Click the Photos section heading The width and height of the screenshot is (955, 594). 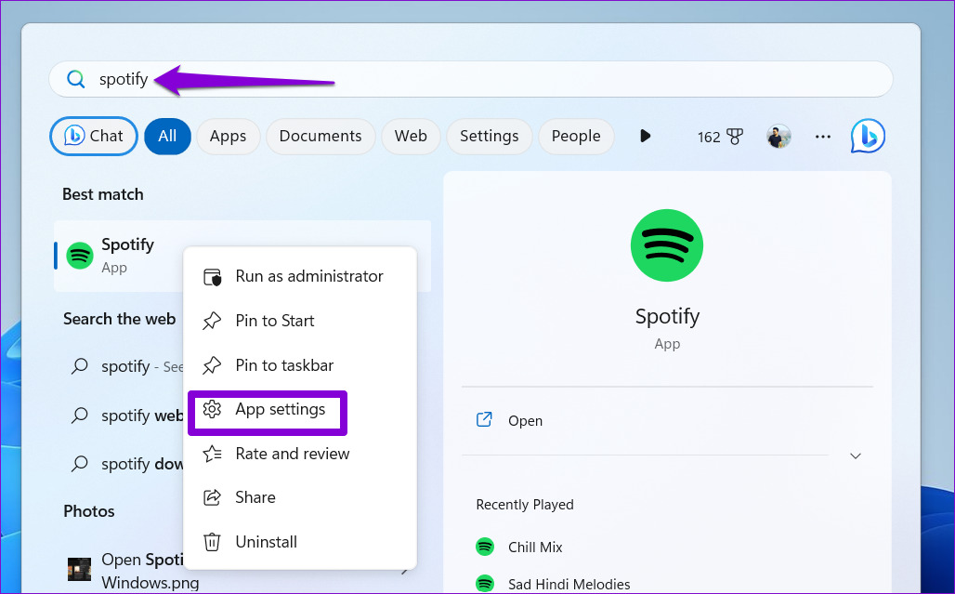[x=89, y=511]
